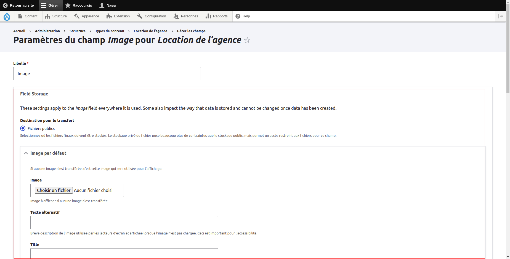Open the Structure menu item

(x=56, y=16)
